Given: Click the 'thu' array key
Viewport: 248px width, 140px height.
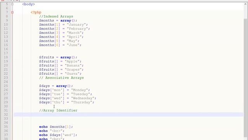Looking at the screenshot, I should (x=57, y=102).
